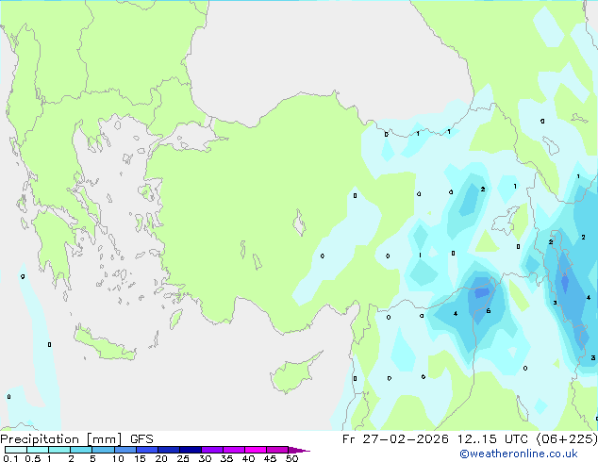Image resolution: width=598 pixels, height=462 pixels.
Task: Pick the 35–40 mm violet legend swatch
Action: pyautogui.click(x=233, y=450)
